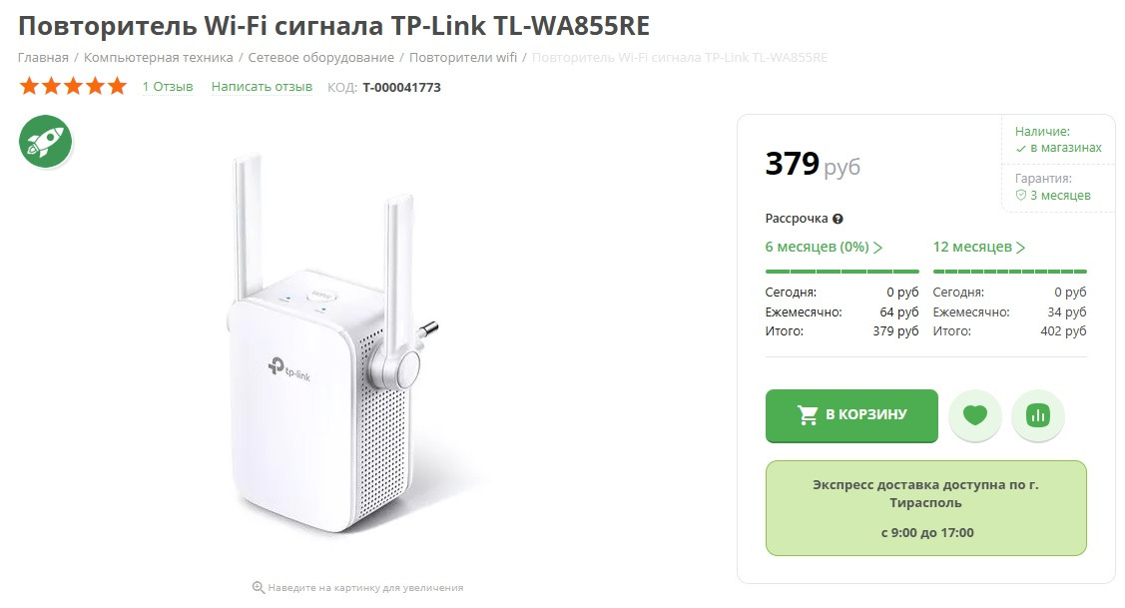Screen dimensions: 1125x608
Task: Click the warranty shield icon
Action: (x=1020, y=196)
